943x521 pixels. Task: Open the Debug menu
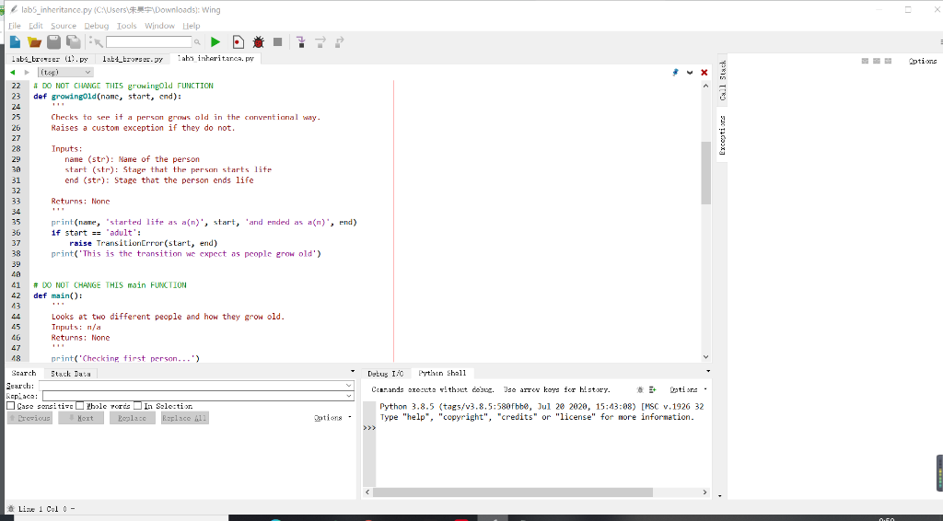click(97, 26)
